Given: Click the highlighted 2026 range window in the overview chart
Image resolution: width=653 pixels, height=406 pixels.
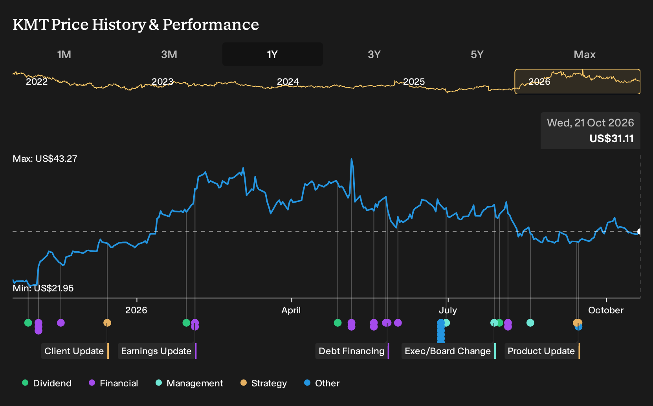Looking at the screenshot, I should pyautogui.click(x=578, y=82).
